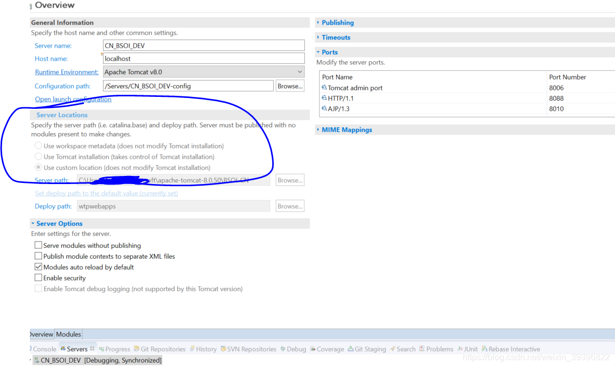This screenshot has height=367, width=615.
Task: Select Use custom location radio option
Action: [x=38, y=167]
